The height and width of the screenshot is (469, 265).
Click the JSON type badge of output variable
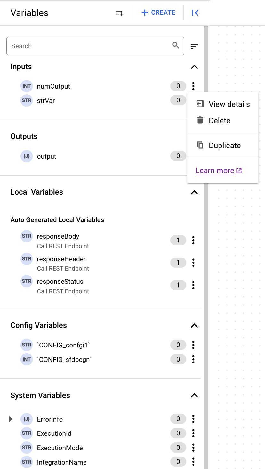(x=27, y=156)
